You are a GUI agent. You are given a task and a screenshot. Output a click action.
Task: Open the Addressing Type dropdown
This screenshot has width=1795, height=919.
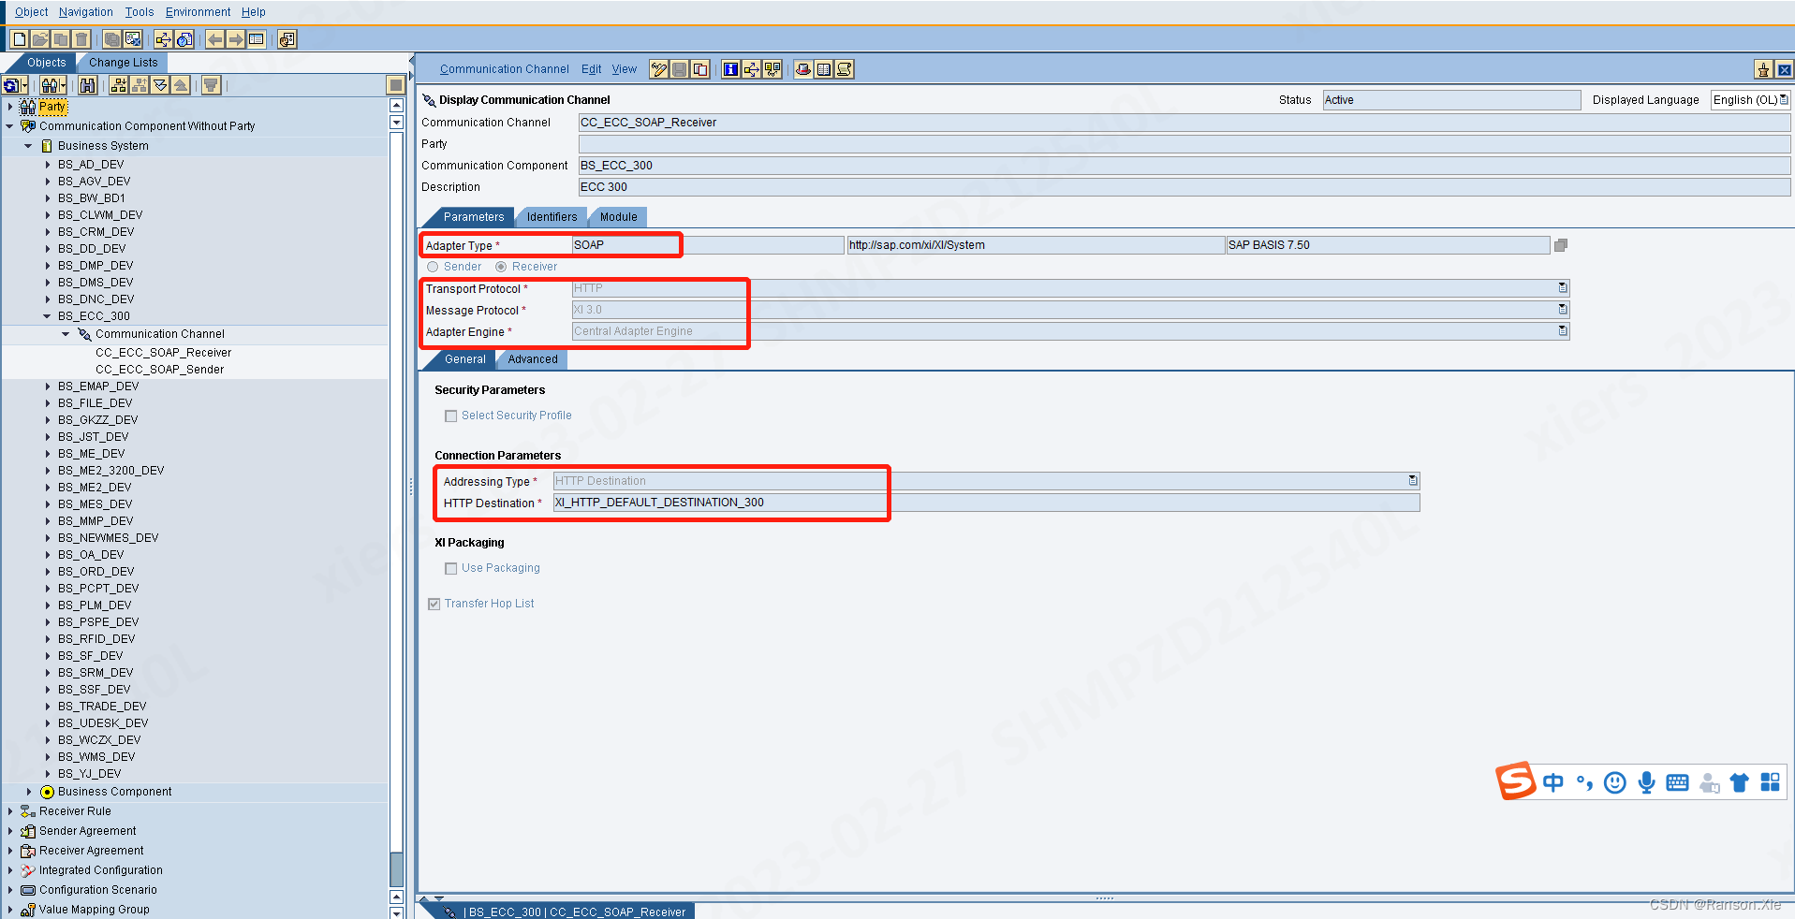point(1413,480)
